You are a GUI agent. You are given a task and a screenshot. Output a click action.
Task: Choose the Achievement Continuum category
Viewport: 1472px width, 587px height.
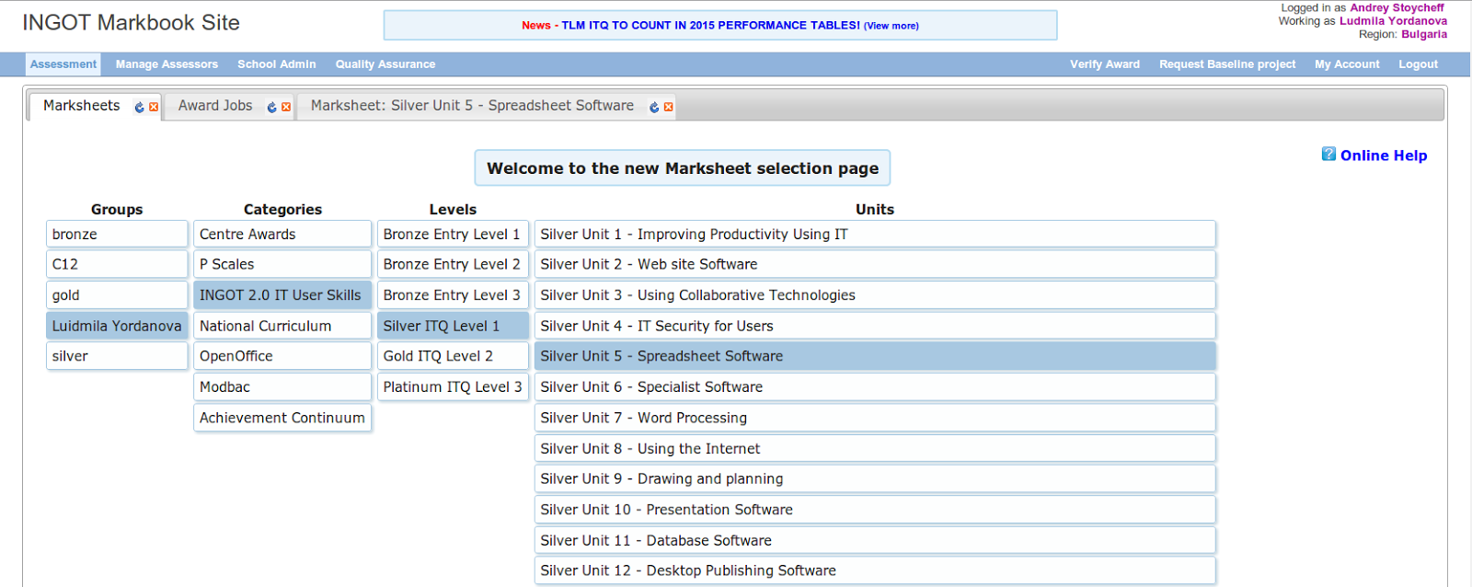[x=282, y=418]
